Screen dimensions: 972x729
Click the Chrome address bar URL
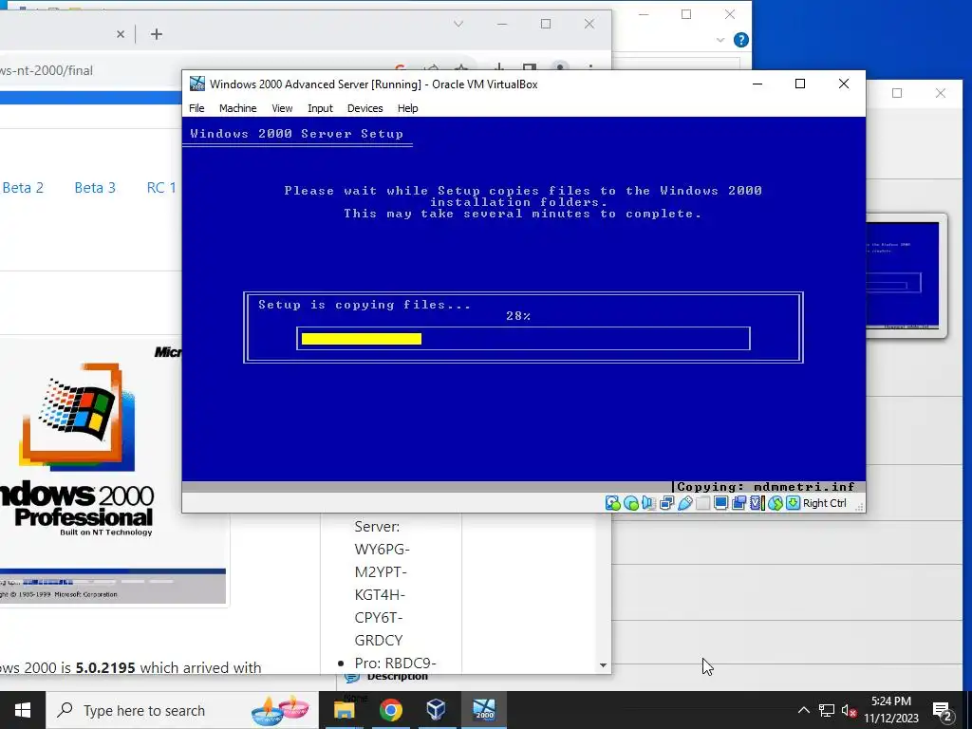(47, 70)
